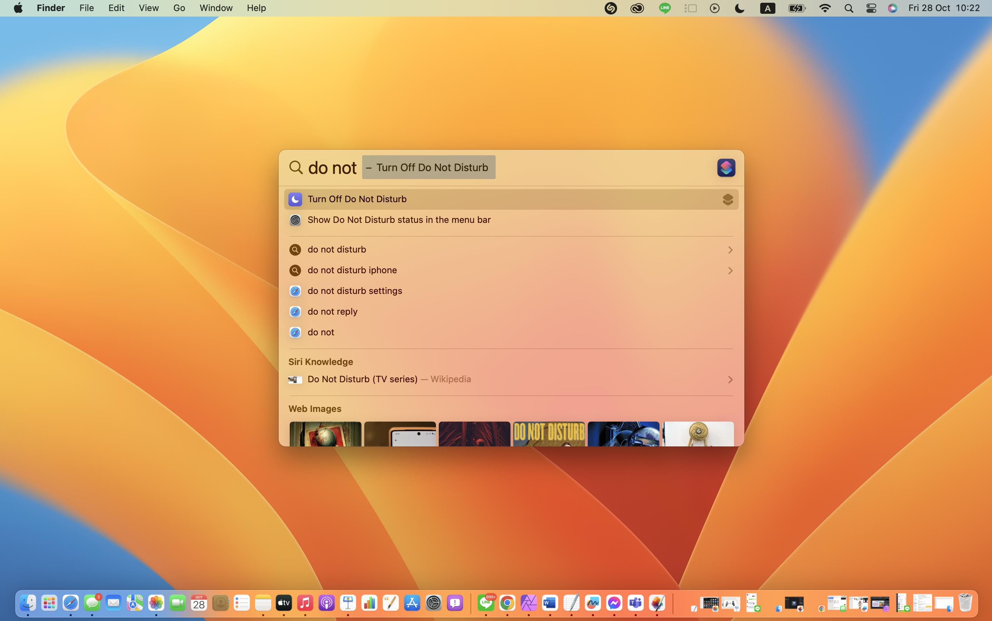Open the Go menu
This screenshot has width=992, height=621.
pos(179,8)
